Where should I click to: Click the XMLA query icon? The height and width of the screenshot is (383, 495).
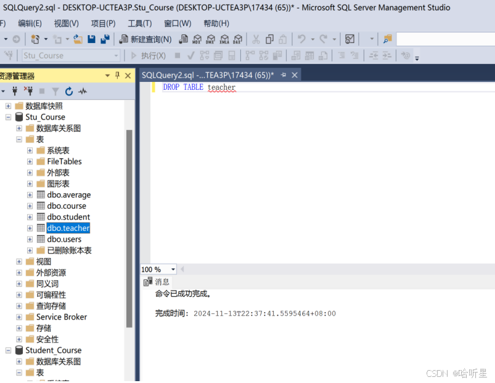(224, 39)
